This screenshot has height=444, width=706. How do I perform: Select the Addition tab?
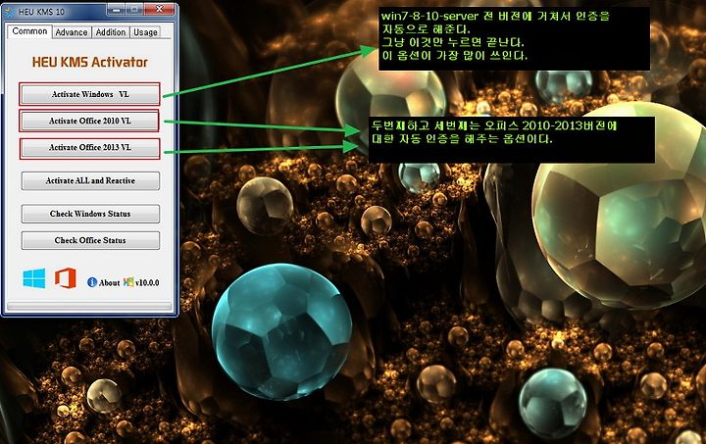coord(111,32)
